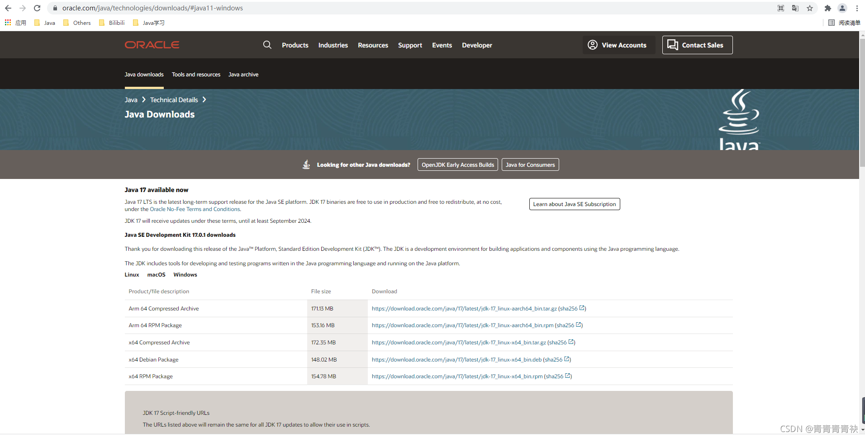Open the reading list button

tap(844, 23)
